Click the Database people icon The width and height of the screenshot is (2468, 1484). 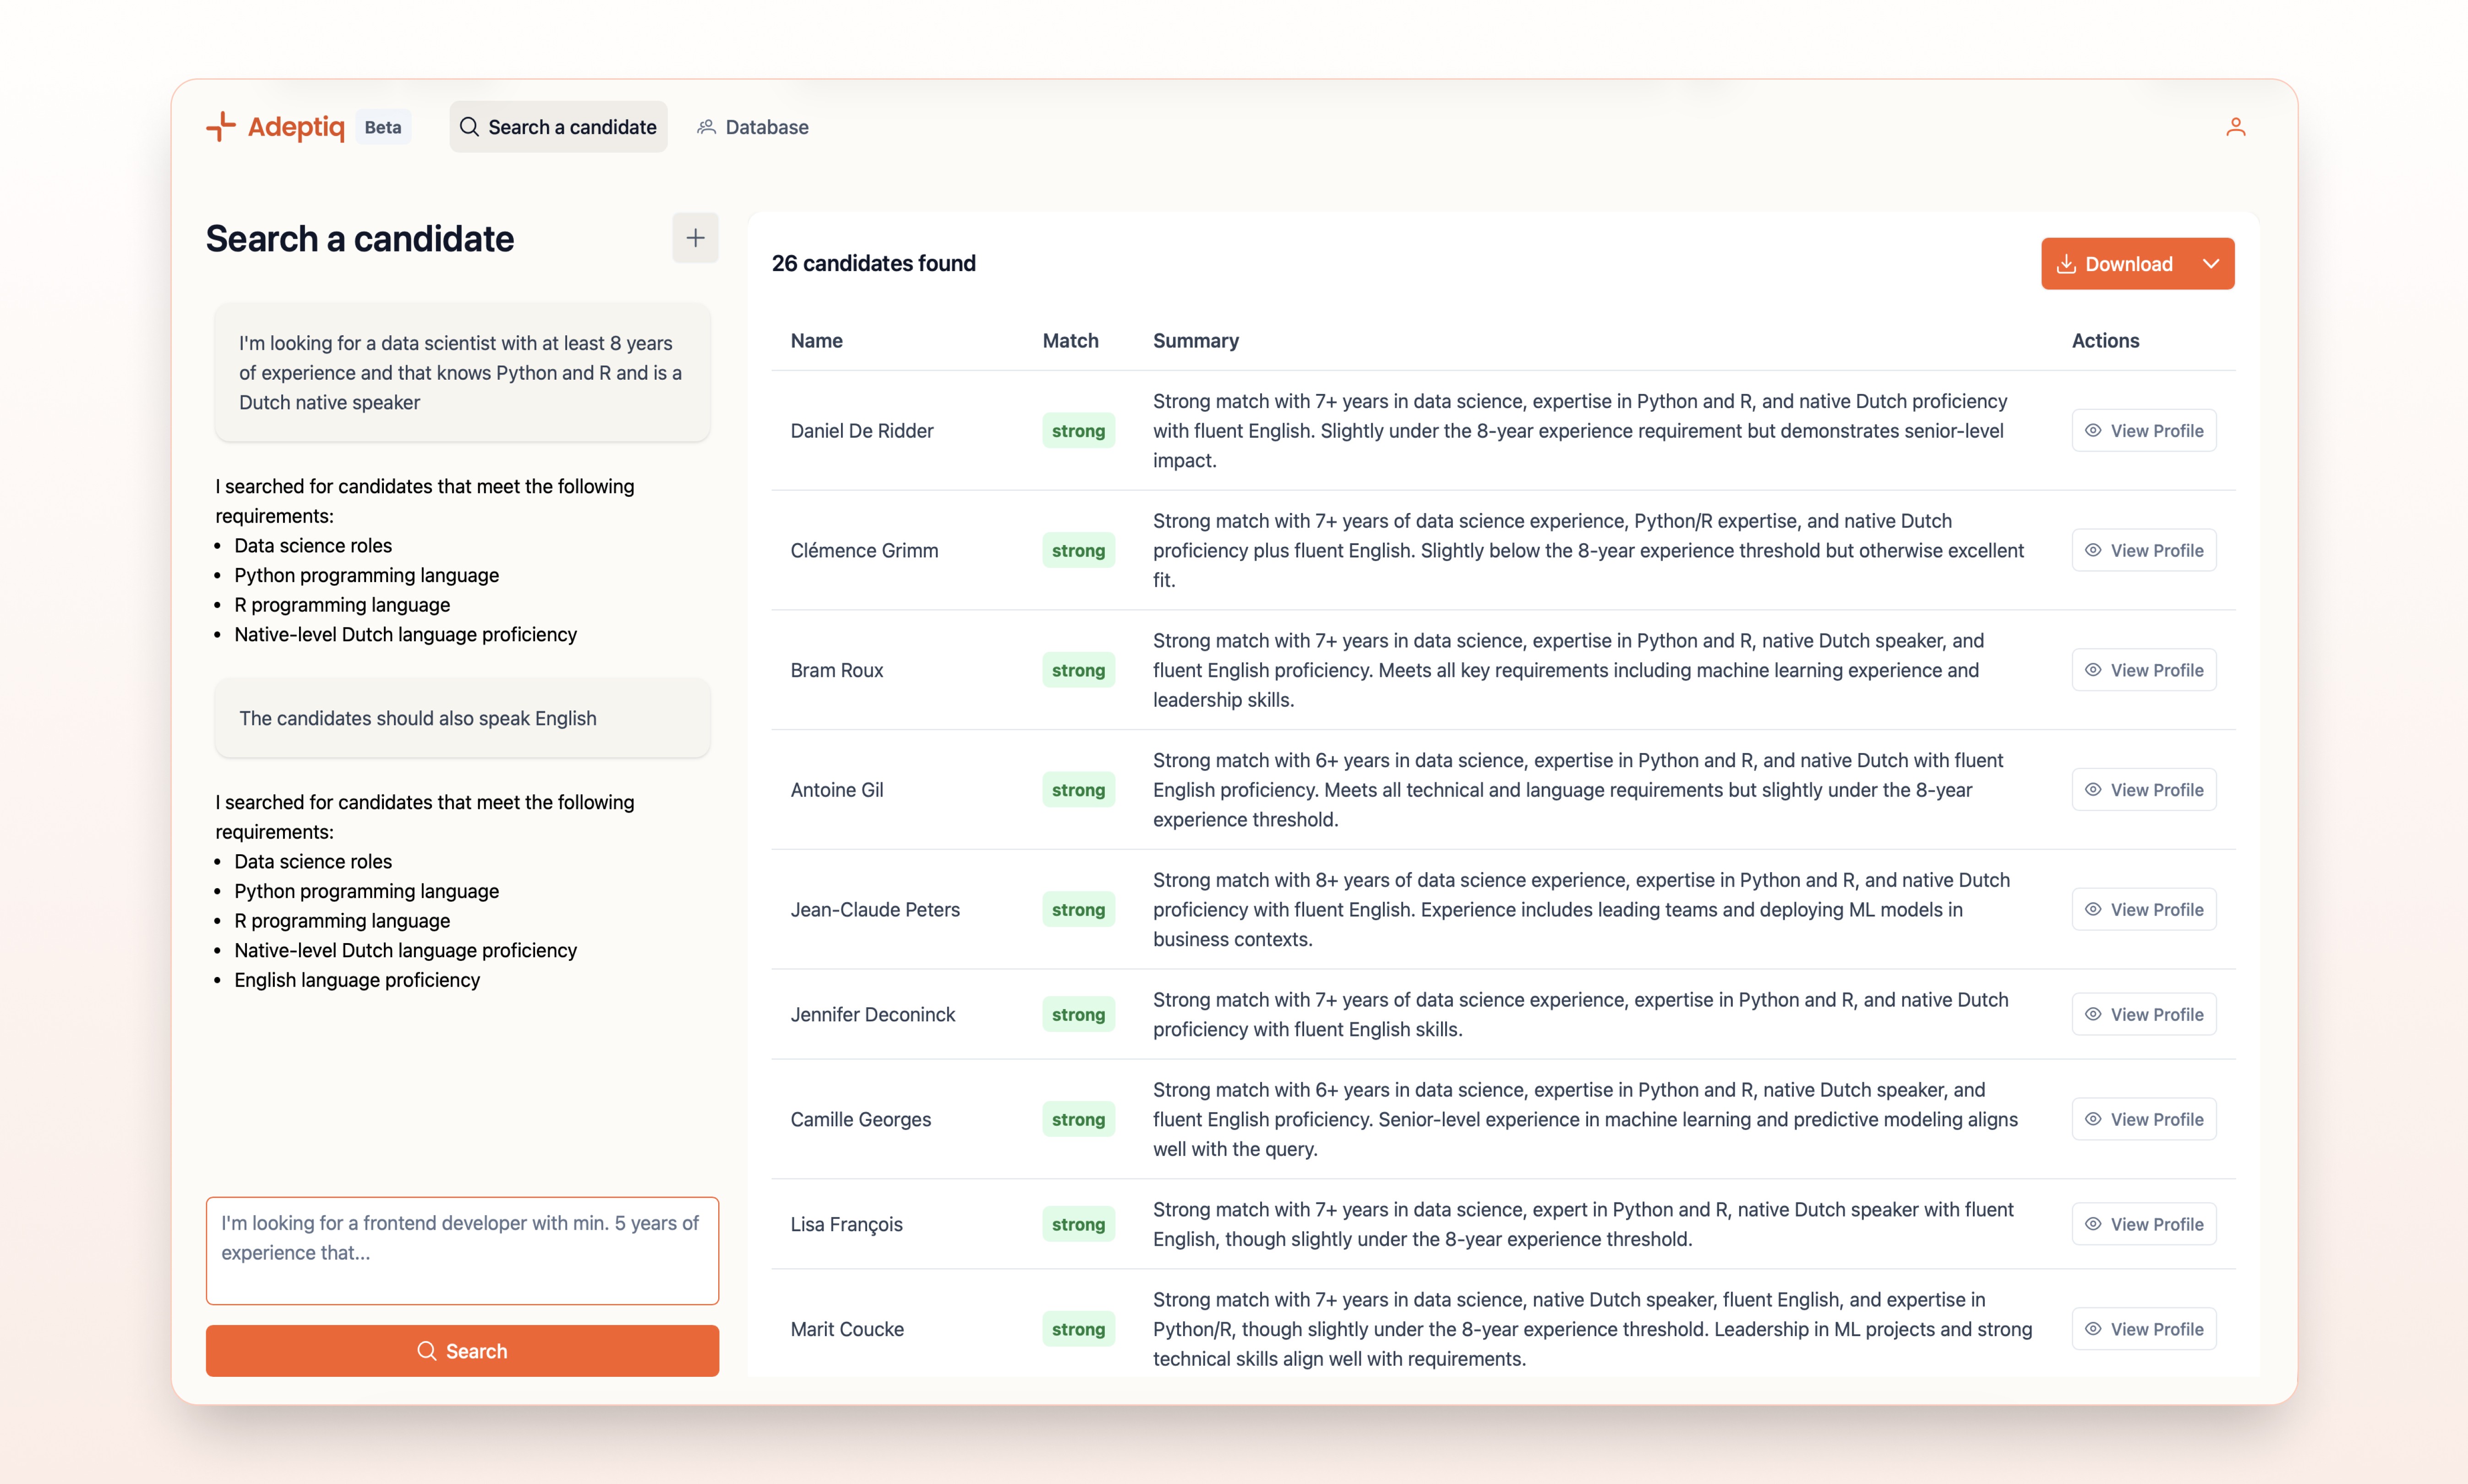coord(707,127)
